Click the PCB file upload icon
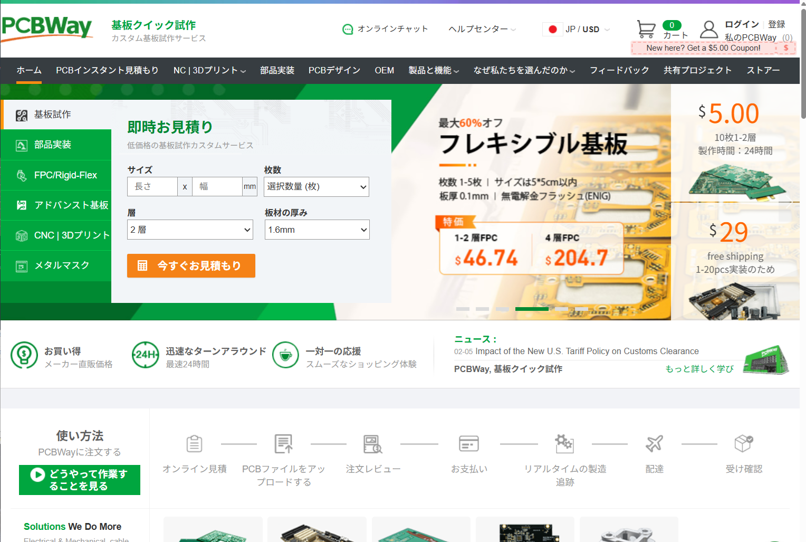The height and width of the screenshot is (542, 806). point(283,444)
